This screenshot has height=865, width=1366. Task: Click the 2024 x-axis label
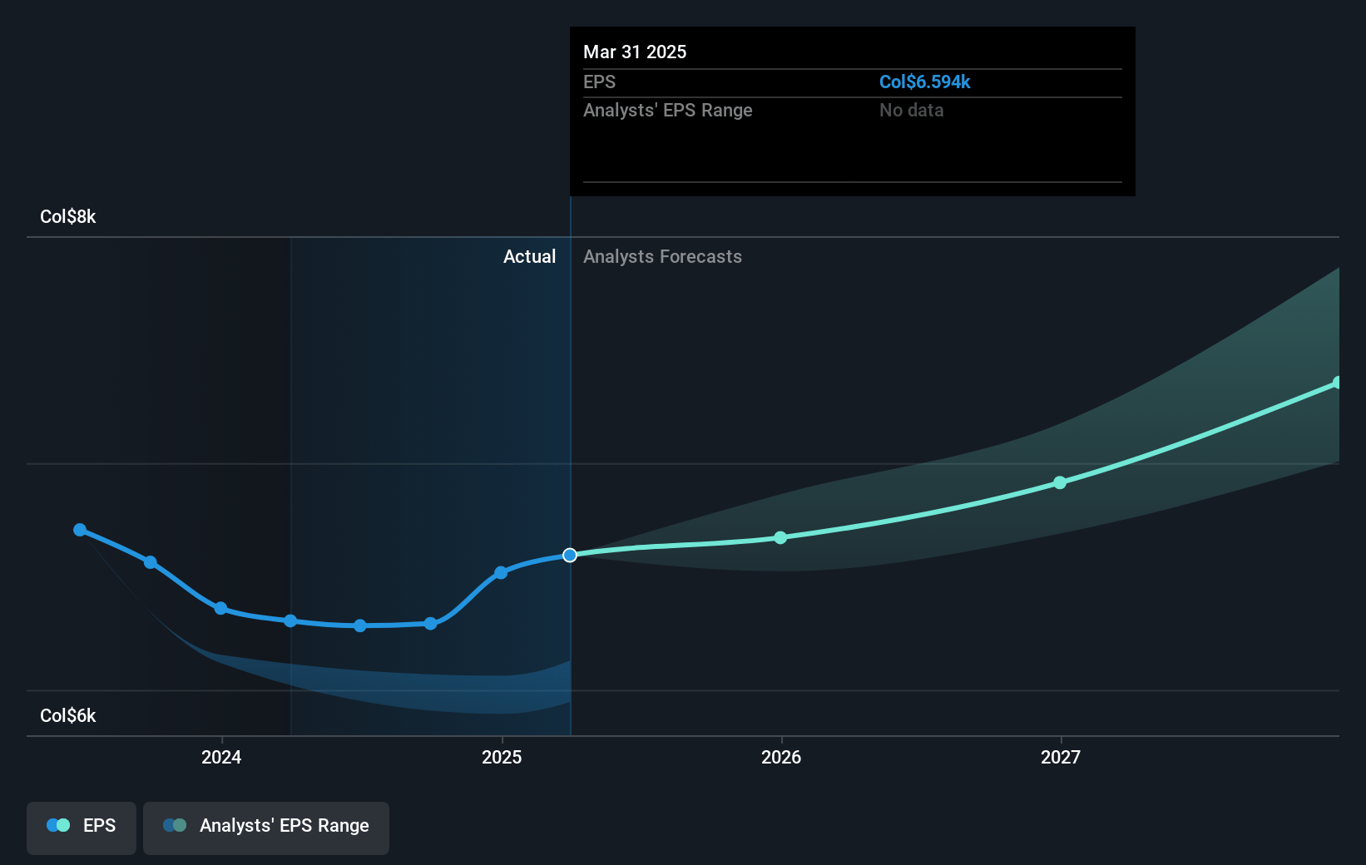pyautogui.click(x=221, y=757)
